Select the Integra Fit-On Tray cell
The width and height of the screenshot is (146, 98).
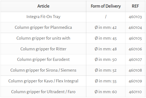[x=43, y=17]
